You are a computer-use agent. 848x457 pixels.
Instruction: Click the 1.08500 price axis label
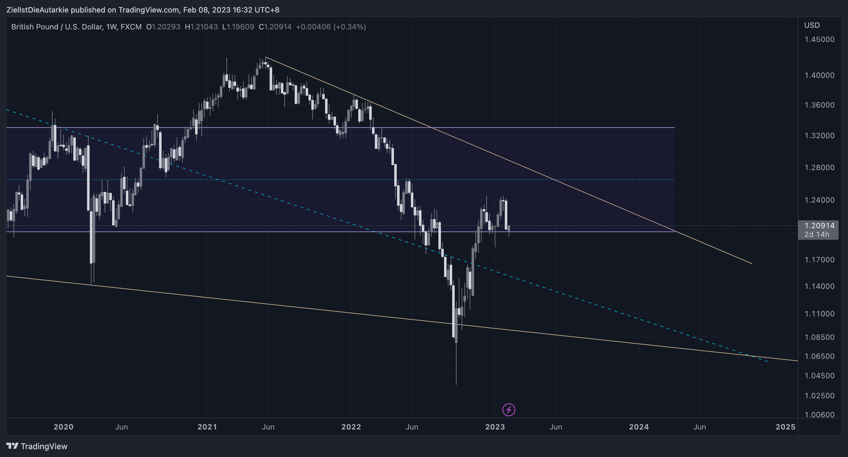click(x=820, y=337)
